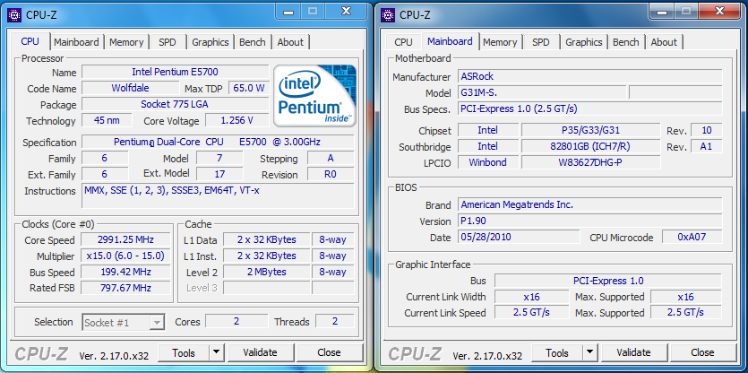
Task: Click the processor name Intel Pentium E5700
Action: [x=175, y=72]
